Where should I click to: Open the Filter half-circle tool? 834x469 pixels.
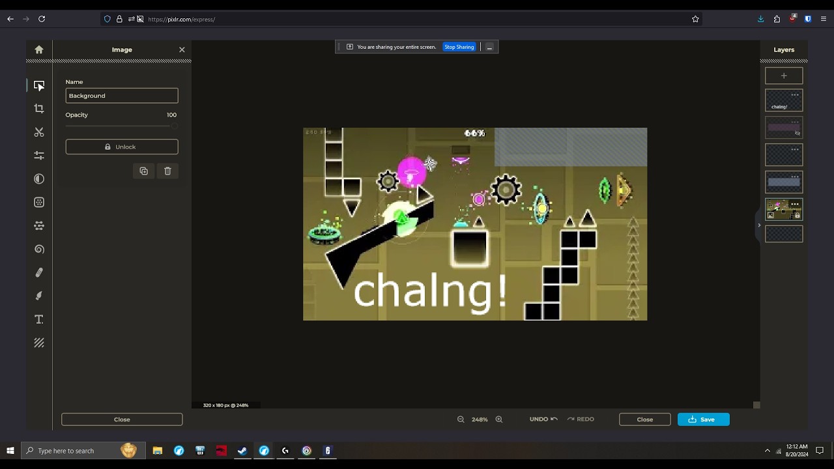[39, 178]
